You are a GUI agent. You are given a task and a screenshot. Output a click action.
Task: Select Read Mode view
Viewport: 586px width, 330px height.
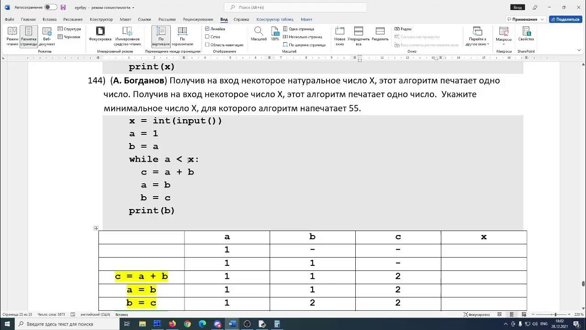(x=12, y=36)
